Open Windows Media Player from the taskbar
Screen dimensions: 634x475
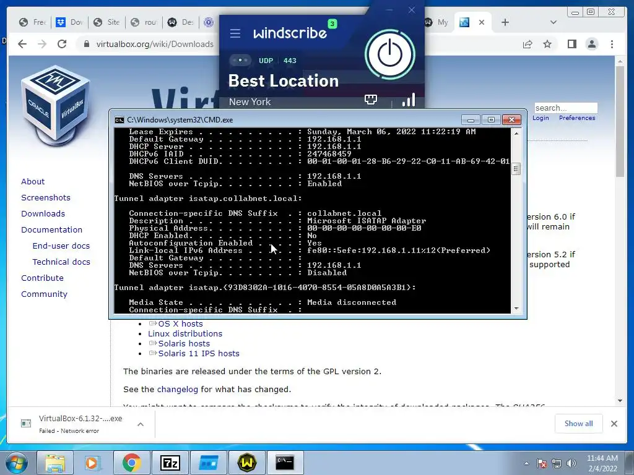pos(93,463)
